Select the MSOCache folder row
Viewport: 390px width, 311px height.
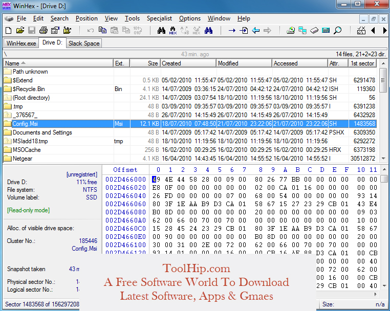pos(190,150)
